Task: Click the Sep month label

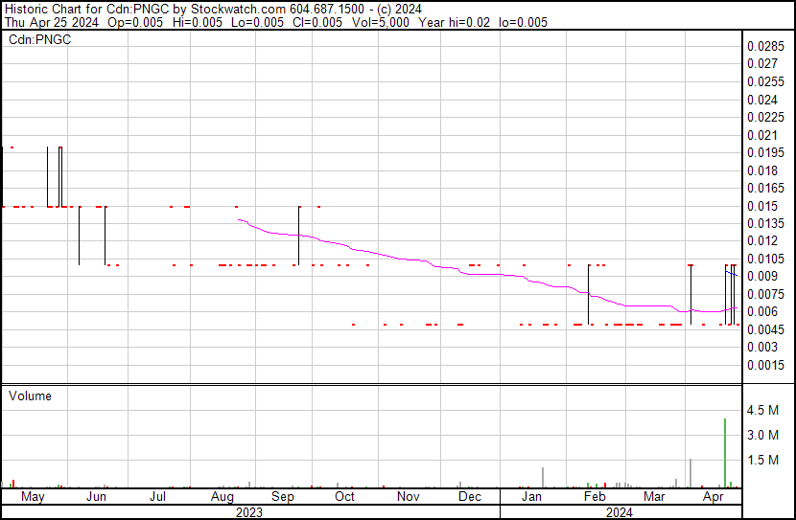Action: 283,497
